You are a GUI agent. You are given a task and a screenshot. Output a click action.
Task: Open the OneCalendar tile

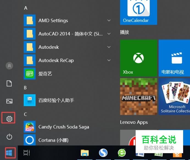tap(138, 12)
